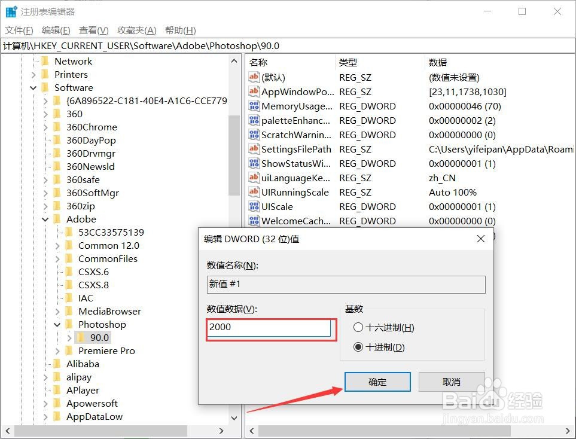Screen dimensions: 576x439
Task: Click the 'Auto 100%' data cell
Action: [x=453, y=192]
